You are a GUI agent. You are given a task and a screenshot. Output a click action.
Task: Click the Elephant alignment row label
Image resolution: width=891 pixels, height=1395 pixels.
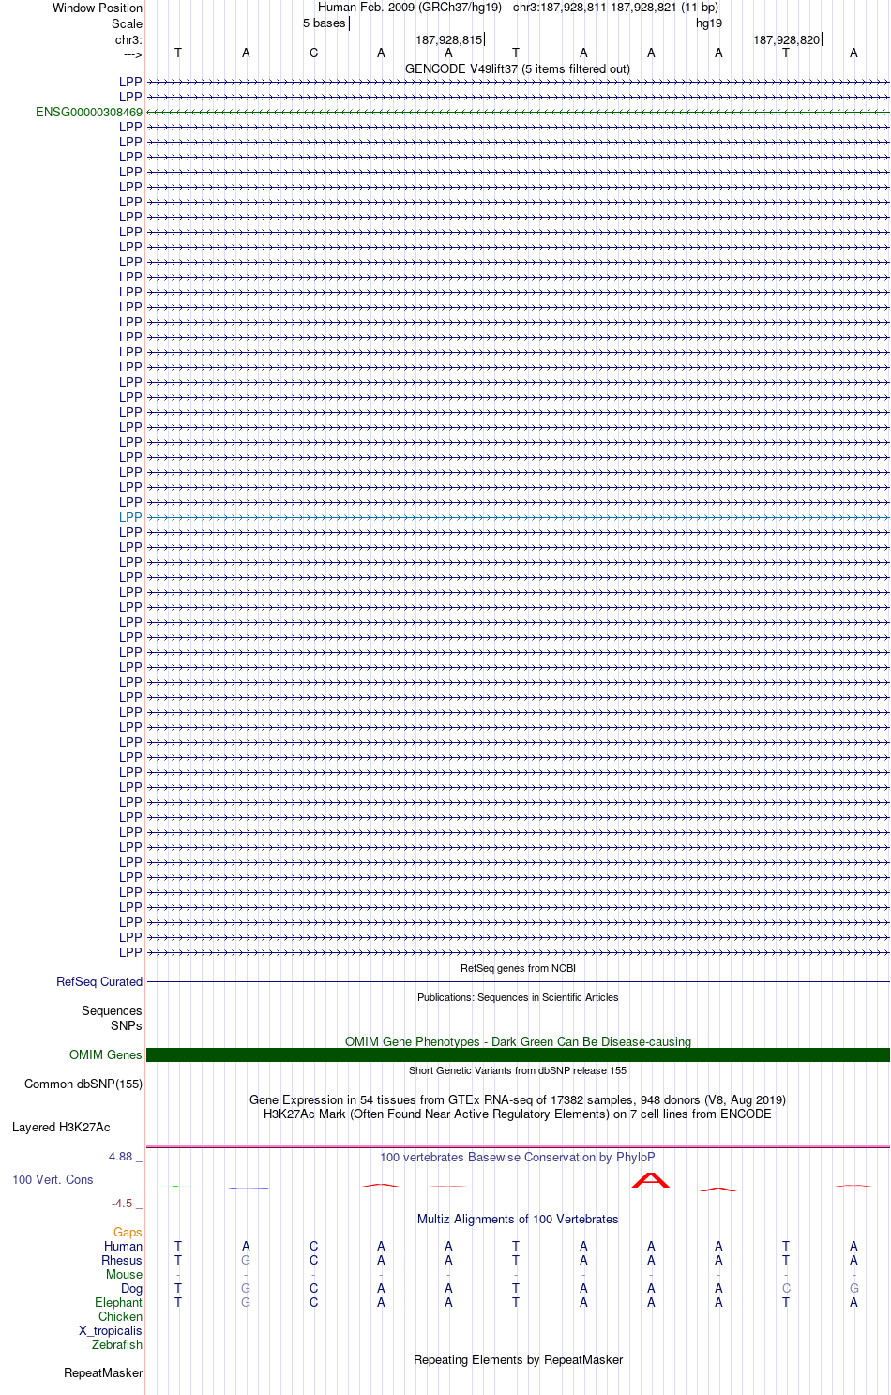pyautogui.click(x=119, y=1303)
